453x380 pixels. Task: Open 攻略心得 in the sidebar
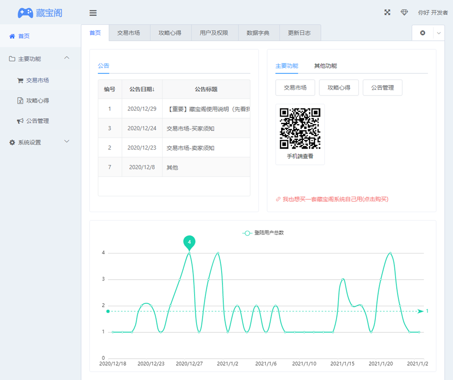coord(37,101)
